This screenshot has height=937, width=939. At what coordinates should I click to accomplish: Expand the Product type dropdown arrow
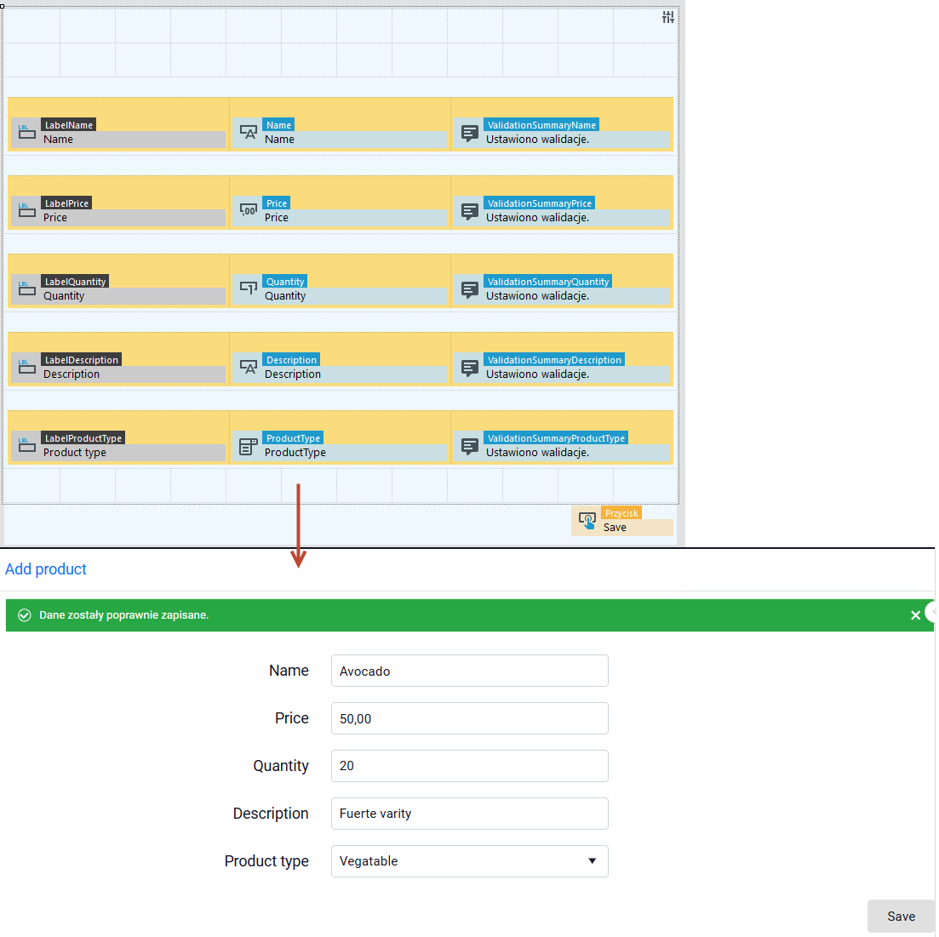point(592,861)
